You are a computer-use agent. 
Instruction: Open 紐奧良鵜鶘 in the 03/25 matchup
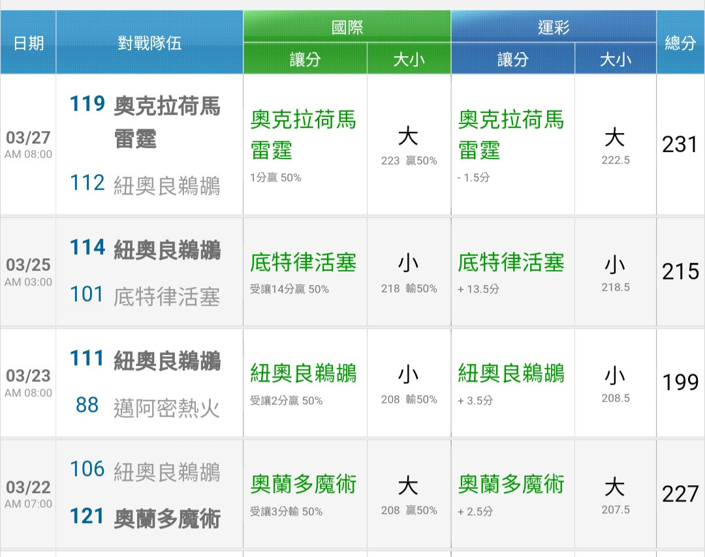pyautogui.click(x=167, y=250)
